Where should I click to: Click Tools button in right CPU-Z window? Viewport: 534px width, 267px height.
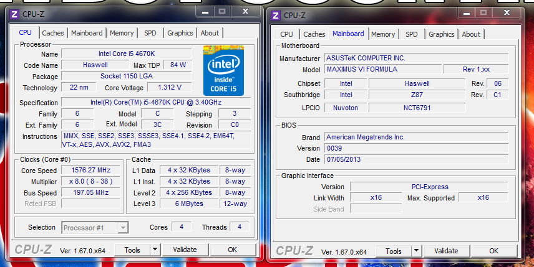[394, 251]
